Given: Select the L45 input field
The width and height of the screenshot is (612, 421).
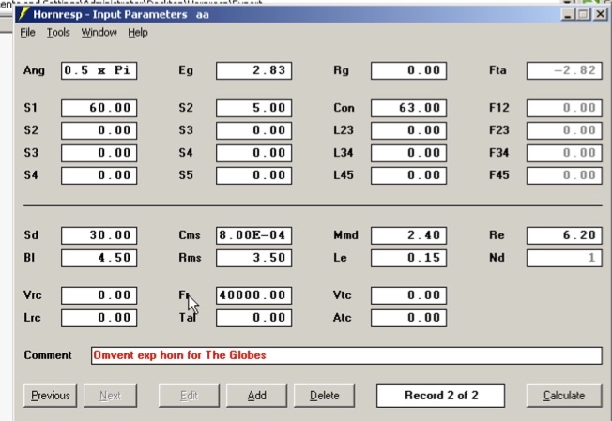Looking at the screenshot, I should 408,175.
